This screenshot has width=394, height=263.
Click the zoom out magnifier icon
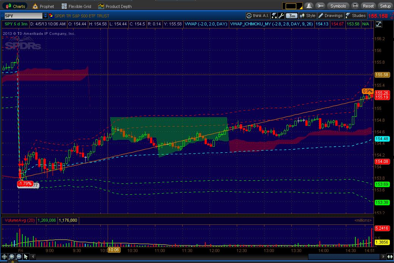[19, 257]
